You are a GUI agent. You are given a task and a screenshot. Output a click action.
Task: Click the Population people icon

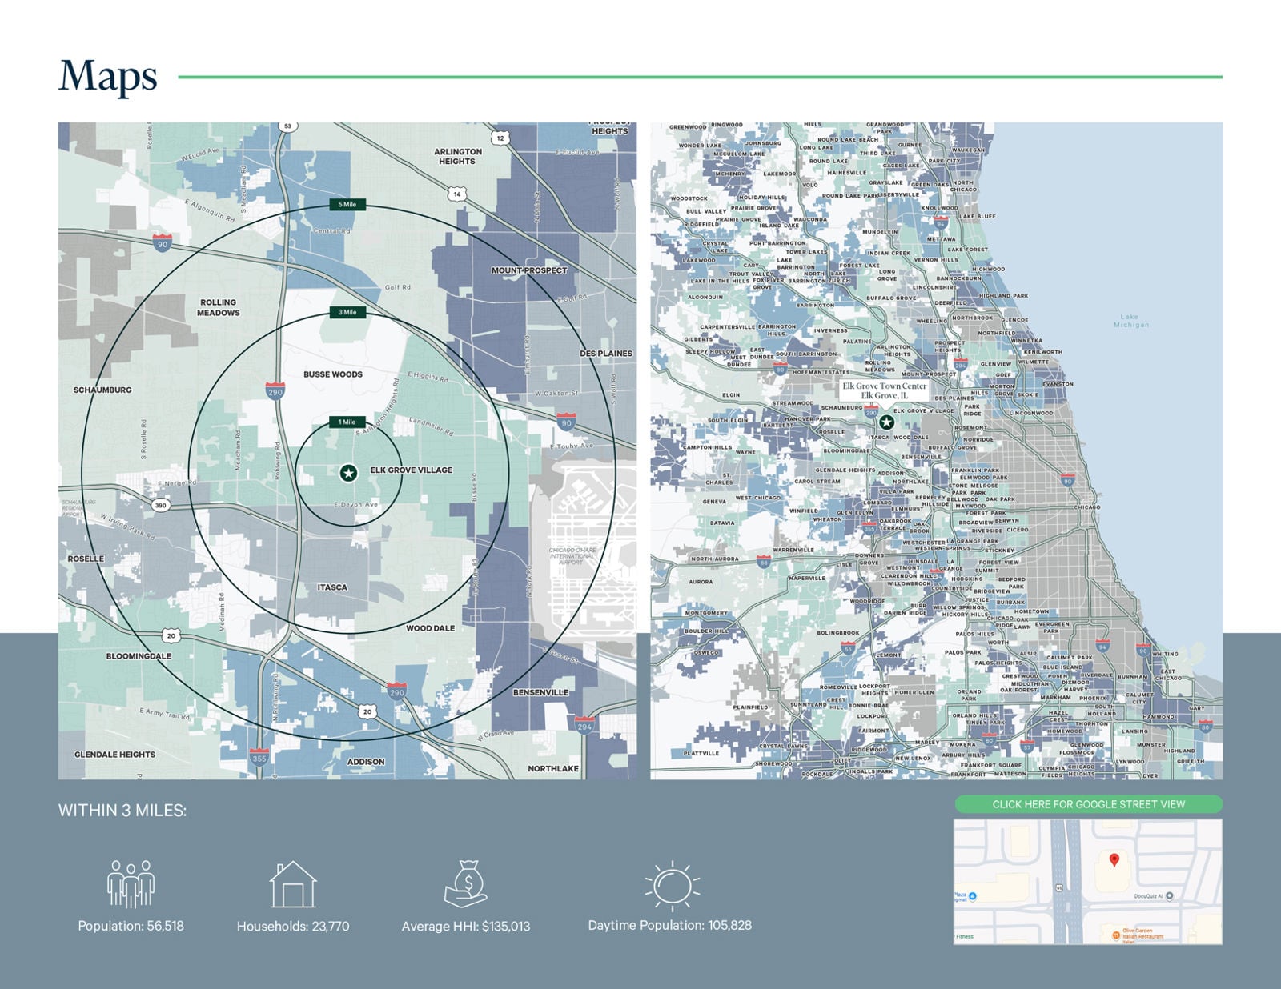131,884
